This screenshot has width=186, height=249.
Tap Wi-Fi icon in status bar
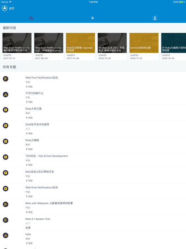click(10, 2)
